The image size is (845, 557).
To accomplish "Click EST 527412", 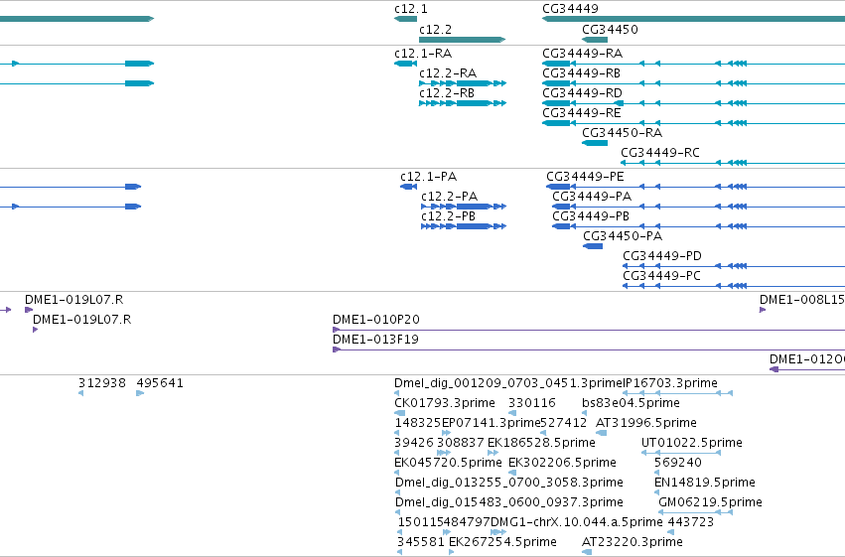I will click(564, 423).
